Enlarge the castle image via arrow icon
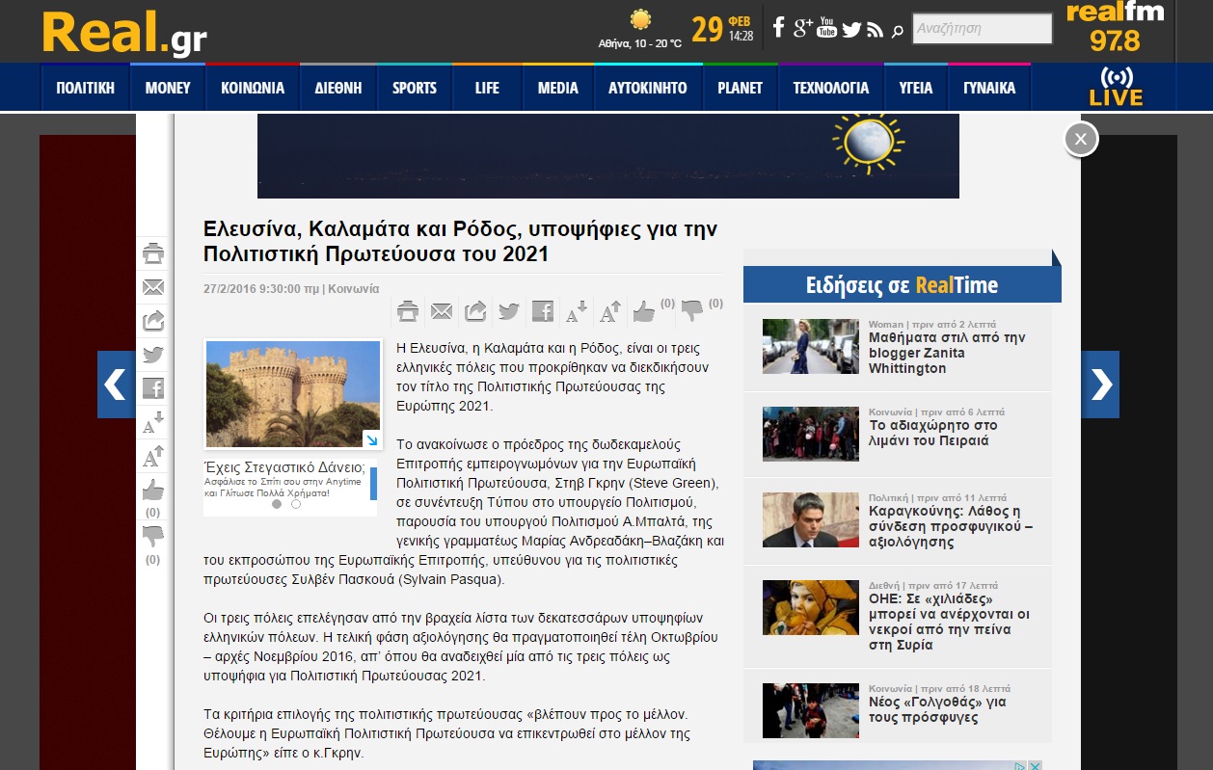Screen dimensions: 1213x770 pos(371,439)
